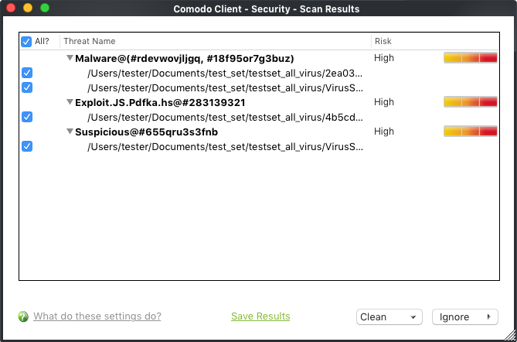Open the Ignore options menu

coord(465,317)
